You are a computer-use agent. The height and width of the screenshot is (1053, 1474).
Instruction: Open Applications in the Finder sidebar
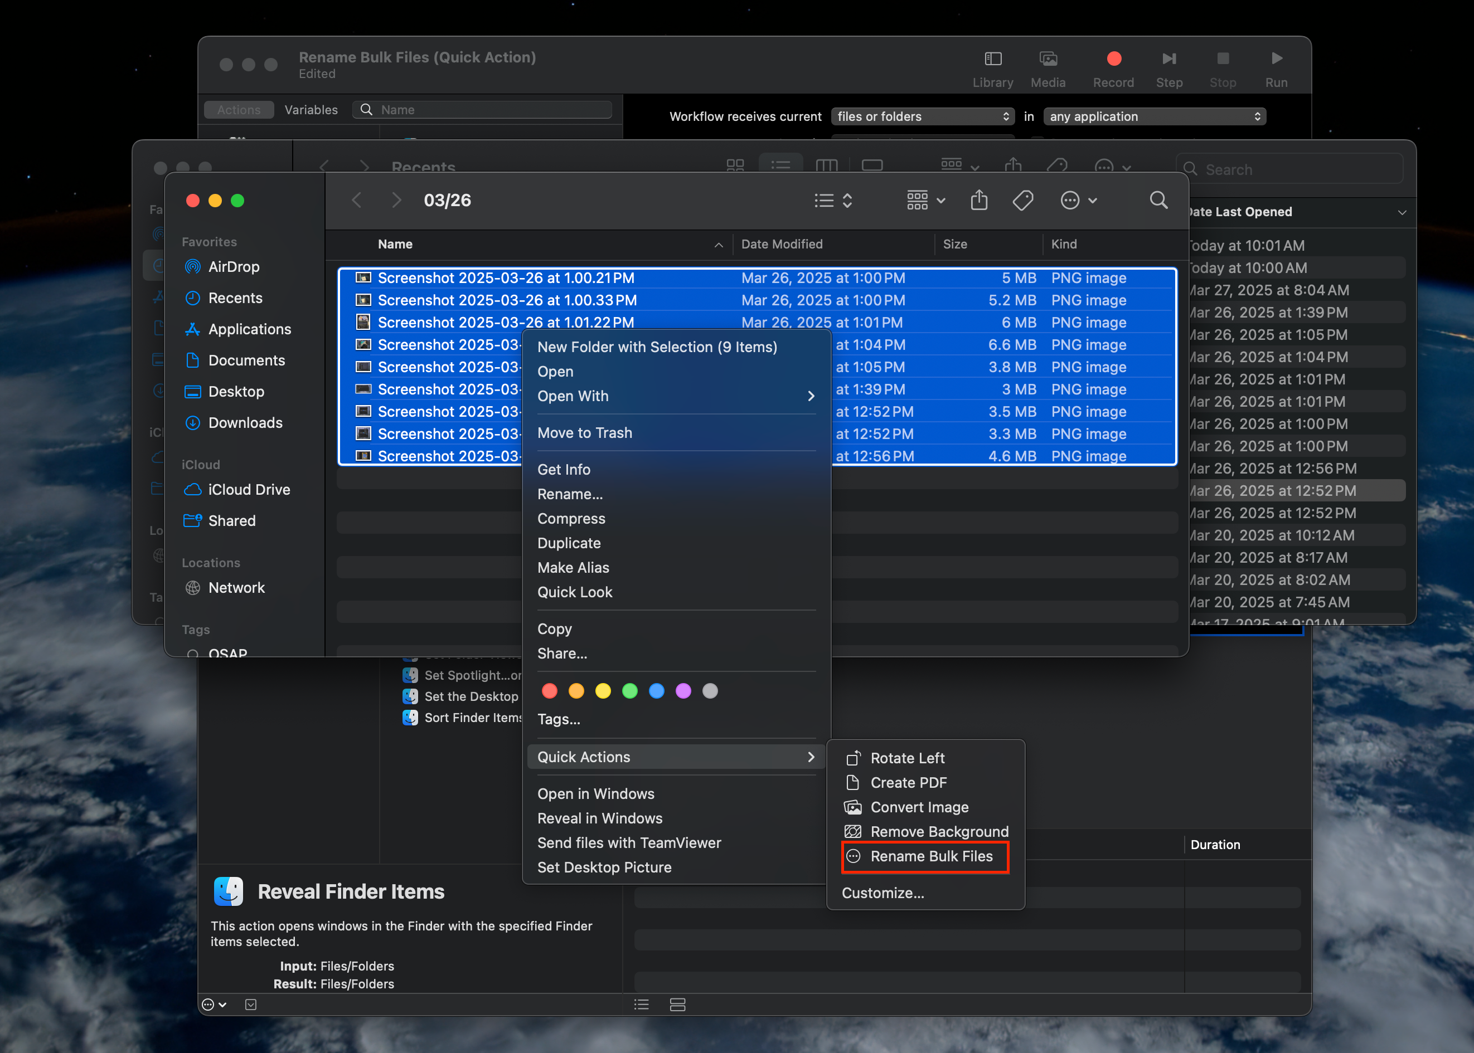coord(237,329)
